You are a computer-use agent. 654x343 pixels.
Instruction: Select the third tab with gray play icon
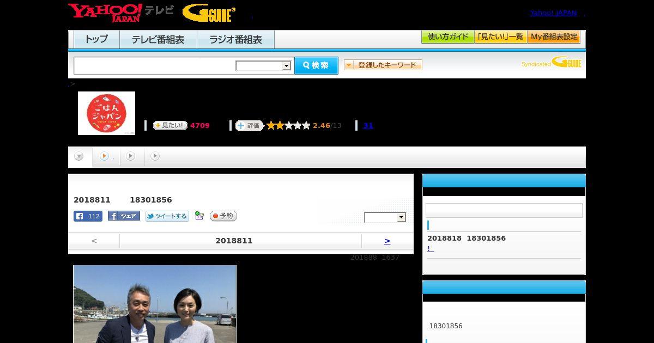131,157
